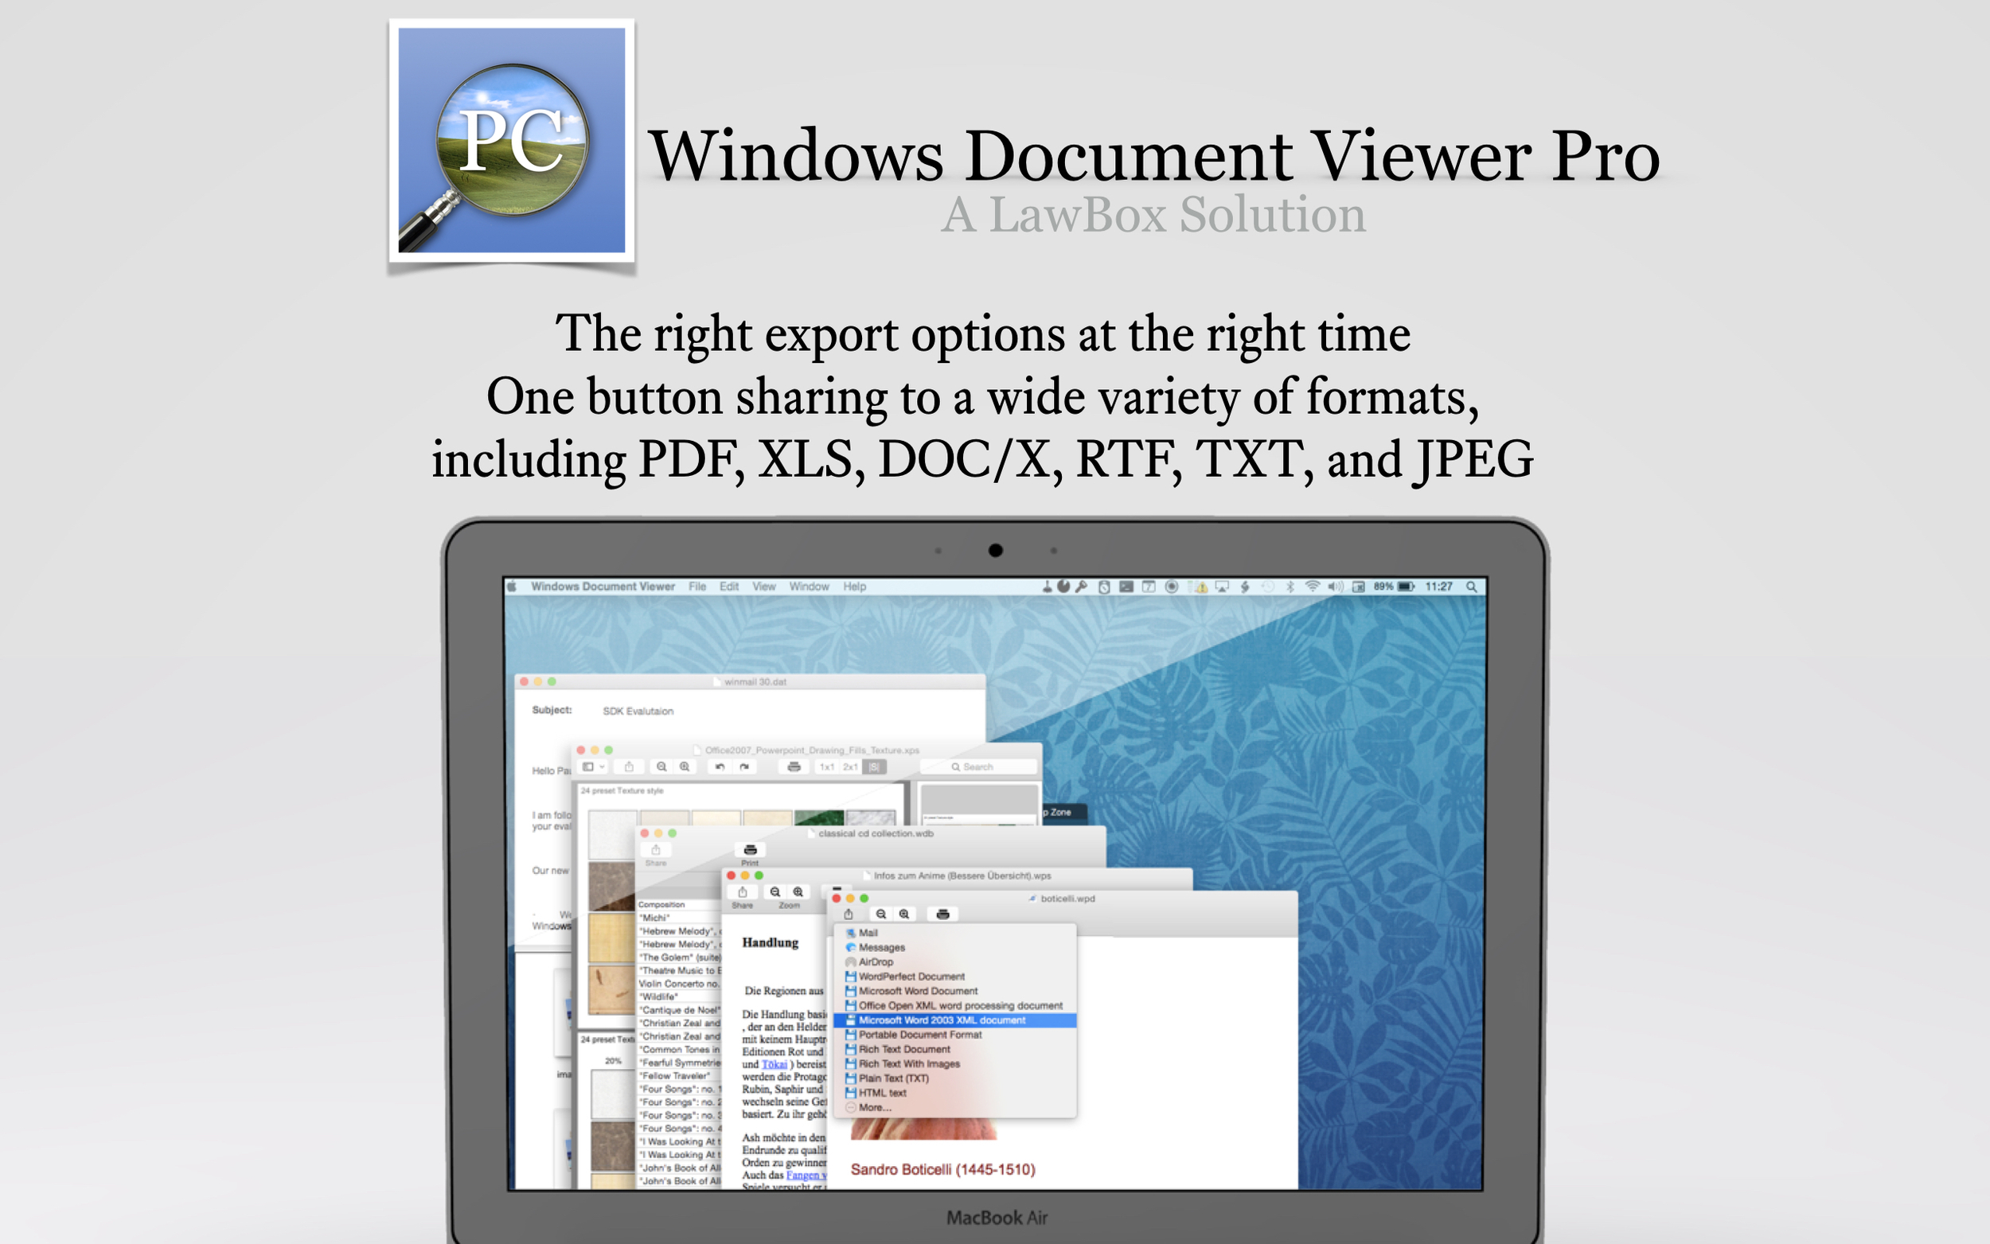This screenshot has height=1244, width=1990.
Task: Select the 2x1 page layout option
Action: [x=850, y=766]
